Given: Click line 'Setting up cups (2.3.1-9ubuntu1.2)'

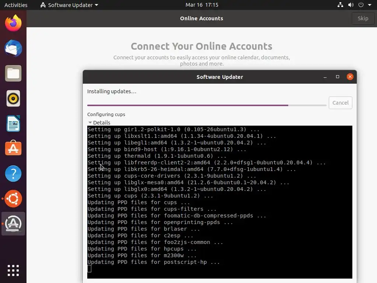Looking at the screenshot, I should click(150, 196).
